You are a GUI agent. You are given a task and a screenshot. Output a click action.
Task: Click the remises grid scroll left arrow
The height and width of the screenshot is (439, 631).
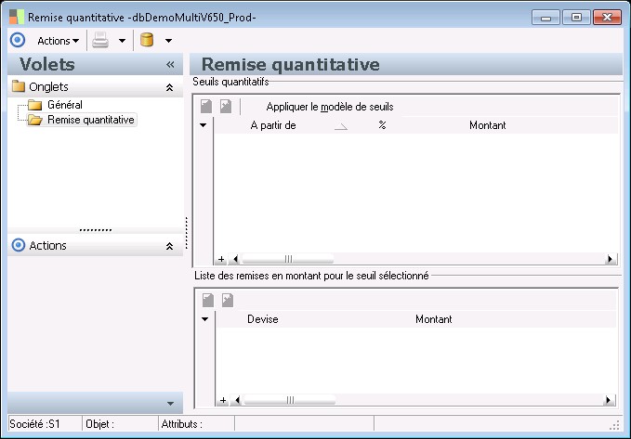237,400
